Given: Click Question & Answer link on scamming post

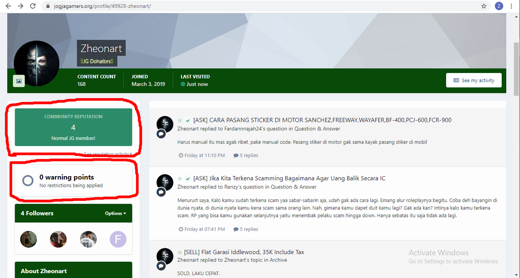Looking at the screenshot, I should pos(294,187).
